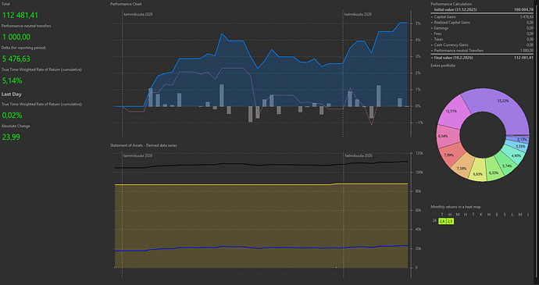Click the 13,31% magenta donut segment

coord(455,112)
